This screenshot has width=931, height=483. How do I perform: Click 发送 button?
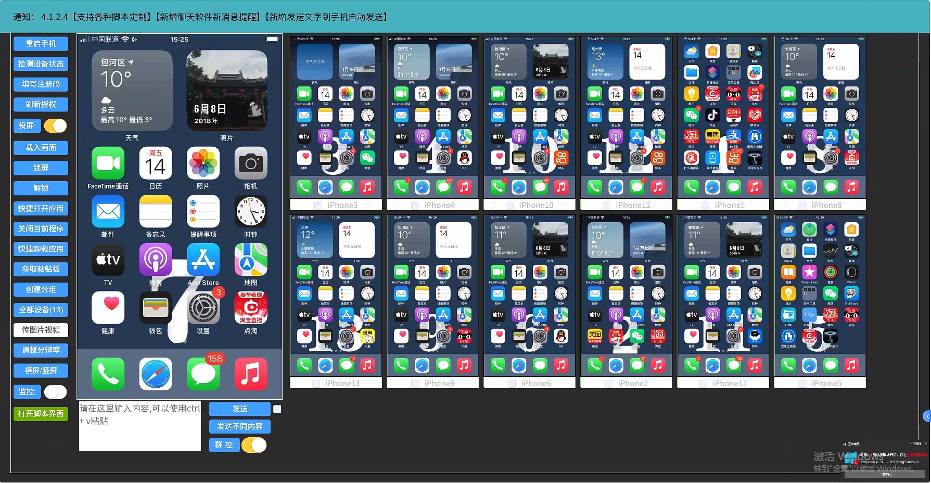(239, 409)
